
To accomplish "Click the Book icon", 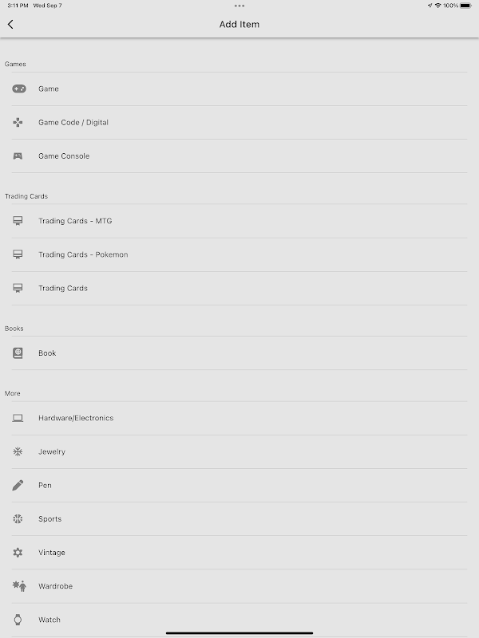I will point(18,352).
